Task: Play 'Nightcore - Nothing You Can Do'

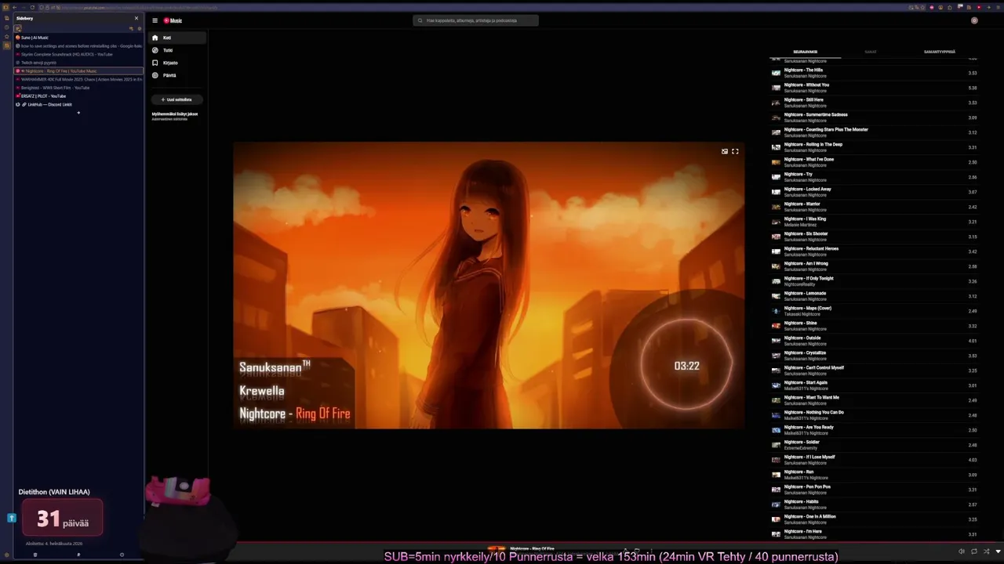Action: point(875,415)
